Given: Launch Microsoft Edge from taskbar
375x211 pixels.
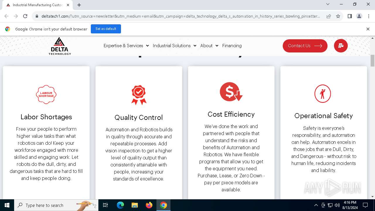Looking at the screenshot, I should click(120, 205).
